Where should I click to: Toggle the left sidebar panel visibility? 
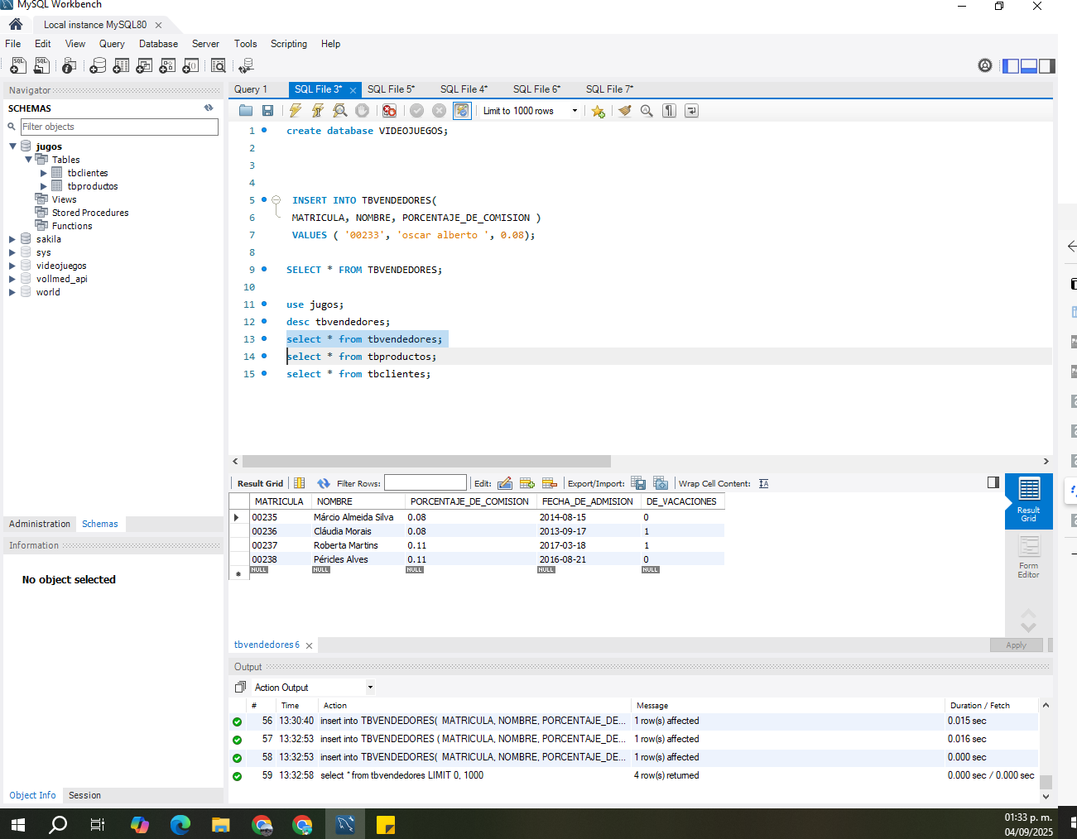tap(1011, 66)
